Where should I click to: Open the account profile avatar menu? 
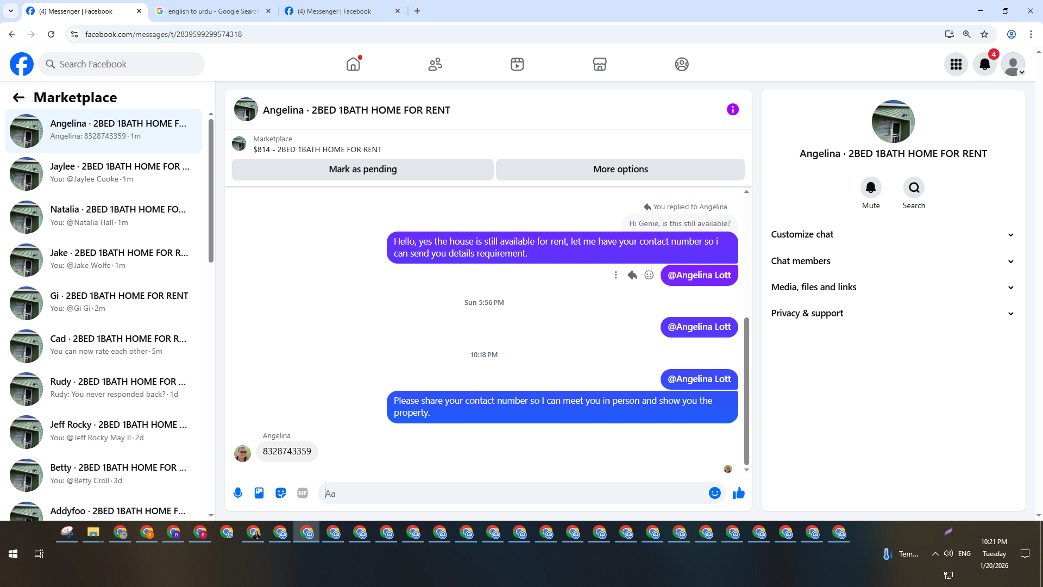tap(1013, 64)
